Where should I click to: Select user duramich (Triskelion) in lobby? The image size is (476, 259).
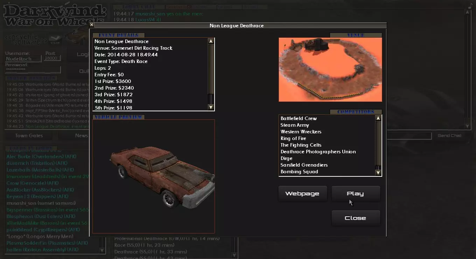tap(37, 163)
